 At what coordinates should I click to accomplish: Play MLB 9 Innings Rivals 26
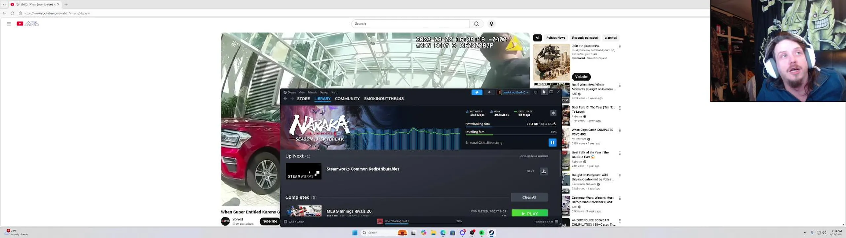(x=529, y=214)
